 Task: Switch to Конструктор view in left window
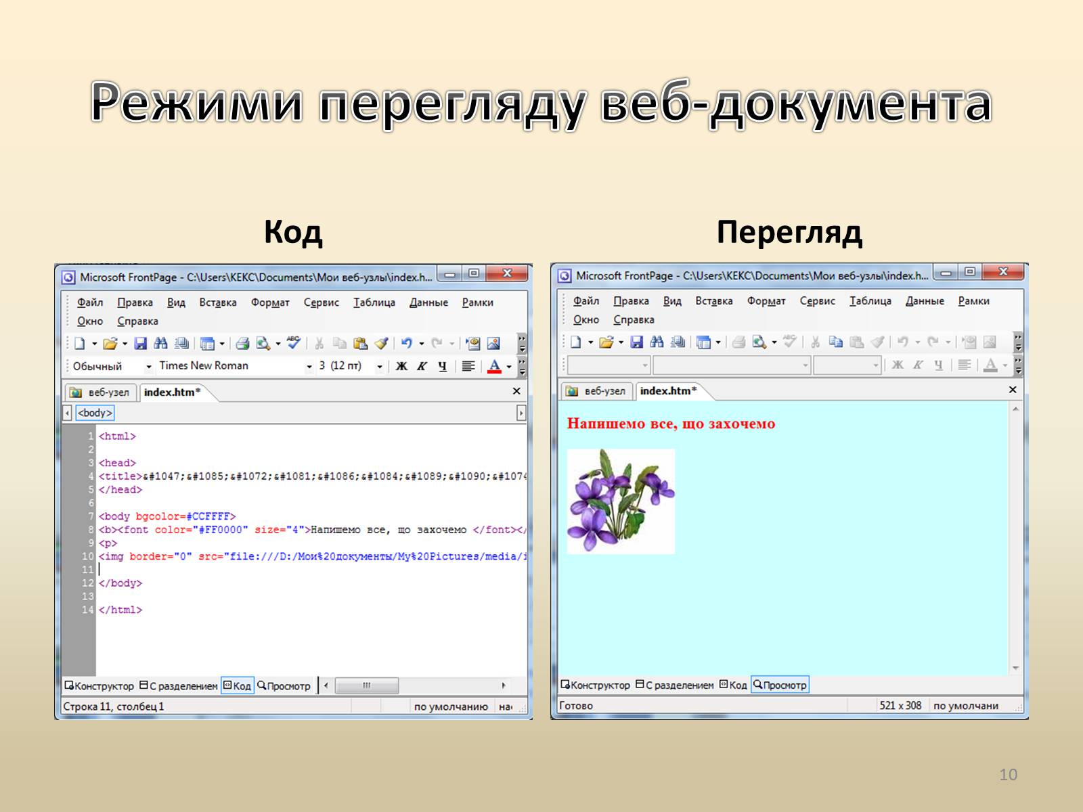100,686
